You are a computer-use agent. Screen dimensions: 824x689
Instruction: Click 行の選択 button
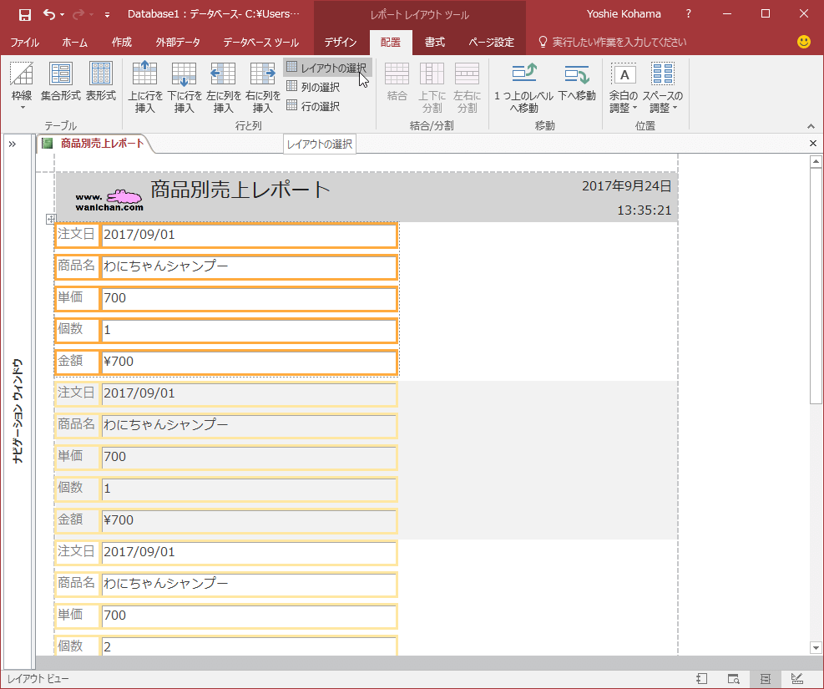pos(313,106)
